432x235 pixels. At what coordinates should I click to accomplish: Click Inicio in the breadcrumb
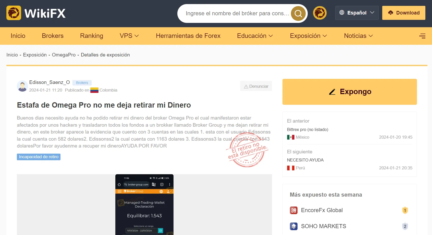[x=12, y=55]
